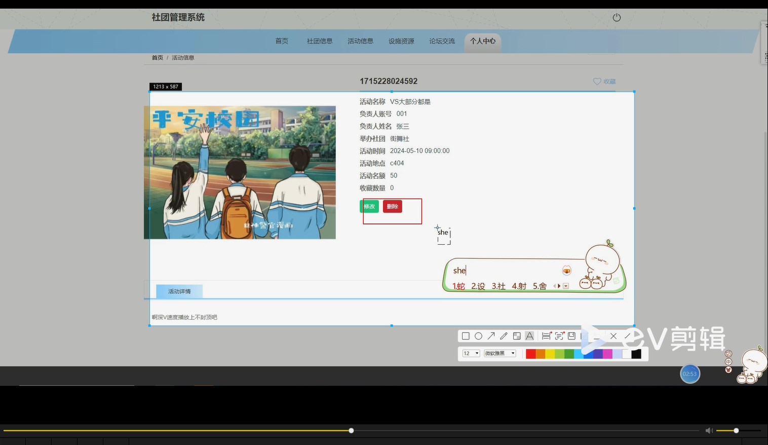The width and height of the screenshot is (768, 445).
Task: Toggle the 收藏 favorite heart
Action: (604, 81)
